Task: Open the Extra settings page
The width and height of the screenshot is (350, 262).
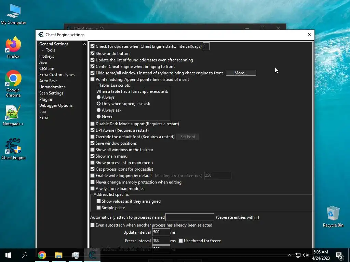Action: [x=44, y=117]
